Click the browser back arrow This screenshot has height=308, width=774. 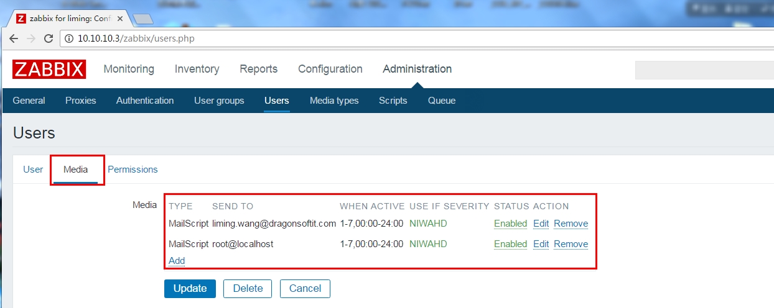(x=14, y=38)
